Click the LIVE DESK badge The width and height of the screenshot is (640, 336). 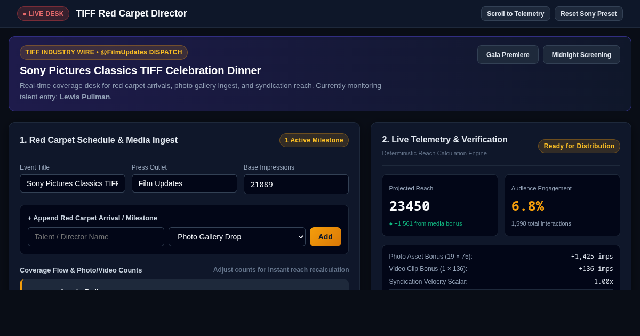[x=43, y=14]
